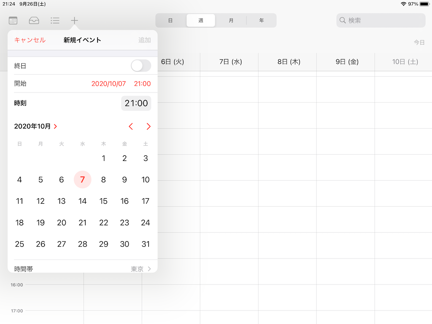
Task: Go to next month arrow
Action: pos(148,127)
